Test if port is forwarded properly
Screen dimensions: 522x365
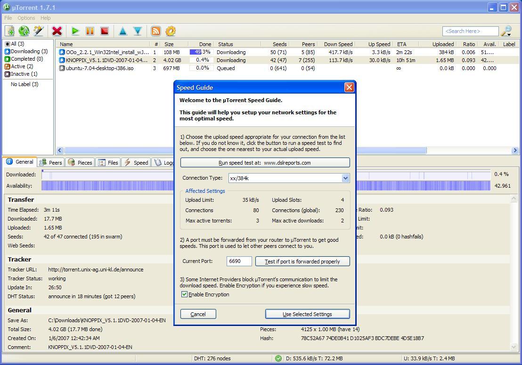click(302, 261)
